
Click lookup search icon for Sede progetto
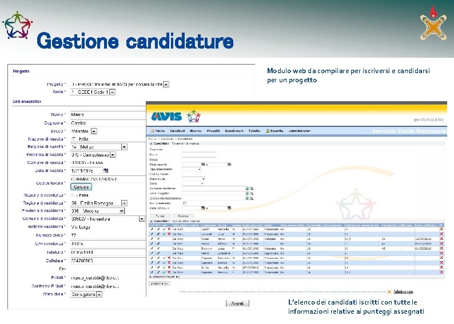pos(252,193)
